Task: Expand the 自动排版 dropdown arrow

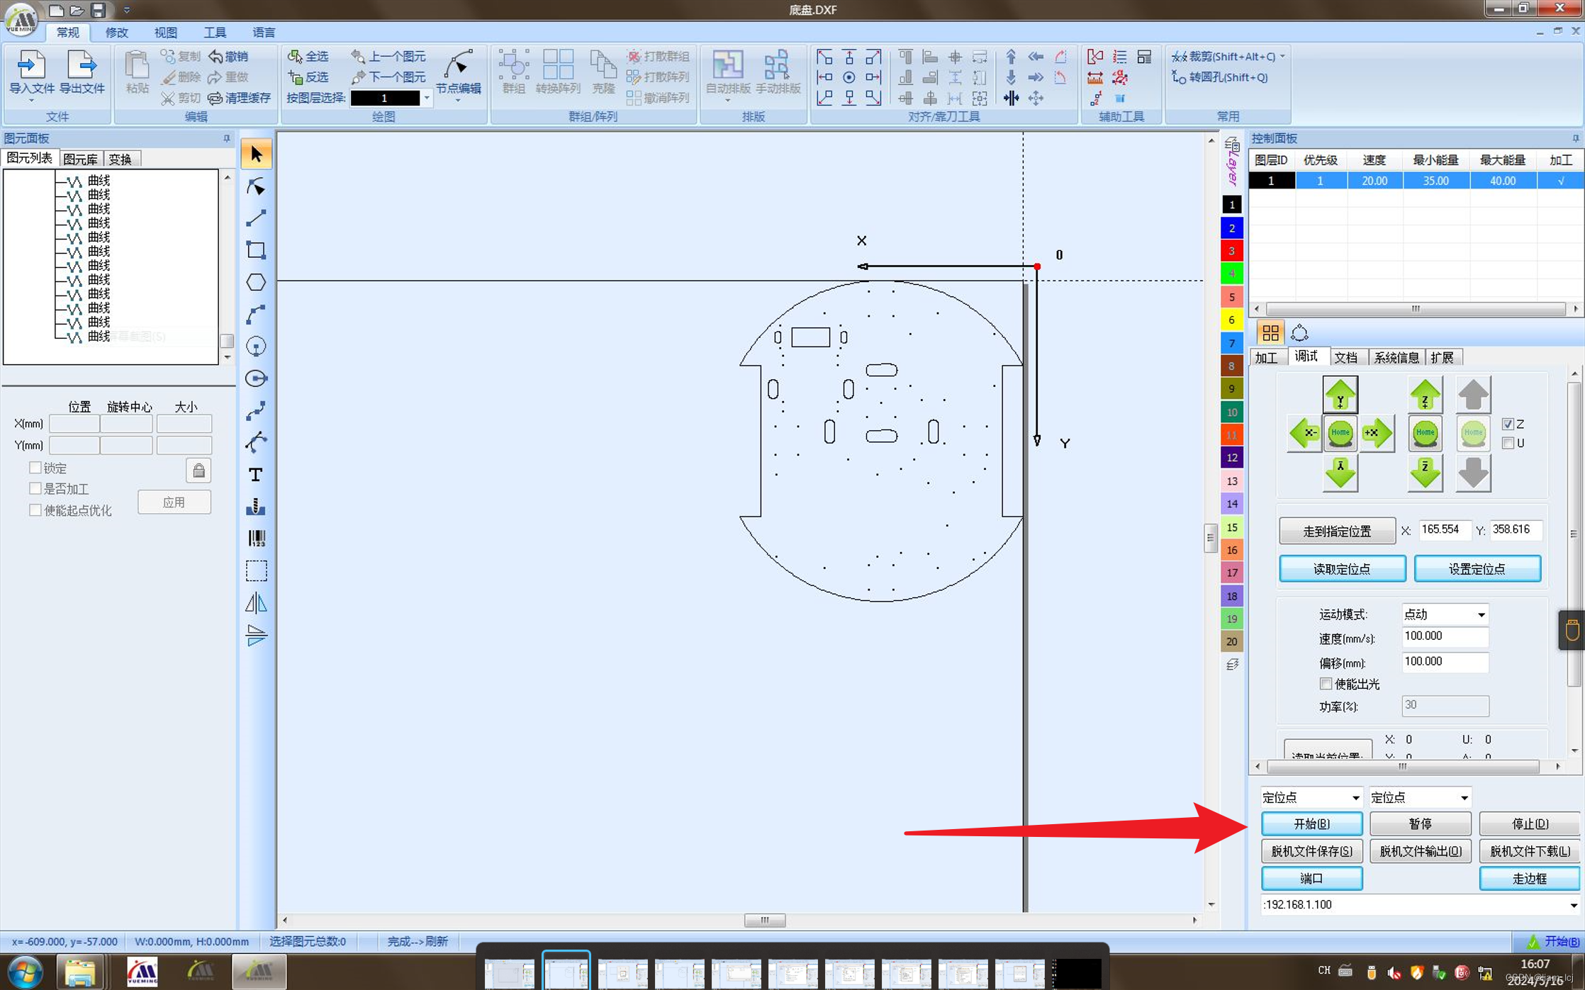Action: click(728, 101)
